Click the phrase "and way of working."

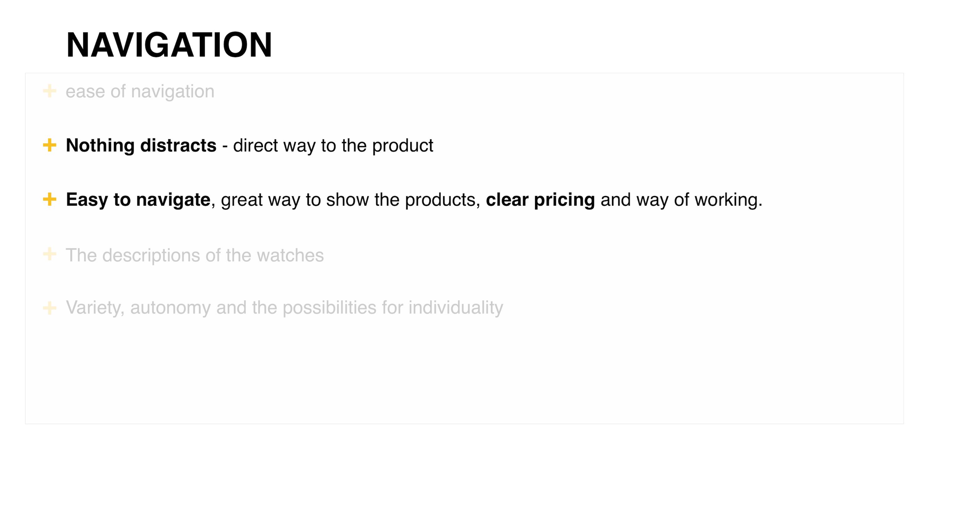pyautogui.click(x=681, y=200)
